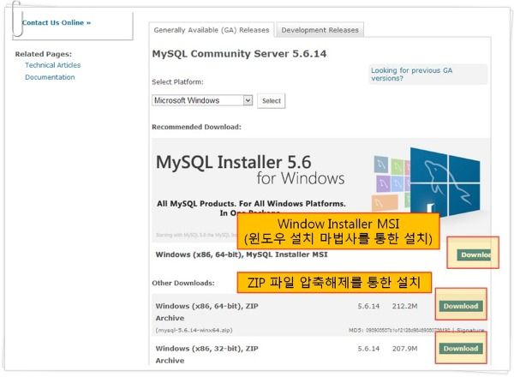Download the 32-bit ZIP Archive
Screen dimensions: 514x377
(461, 349)
